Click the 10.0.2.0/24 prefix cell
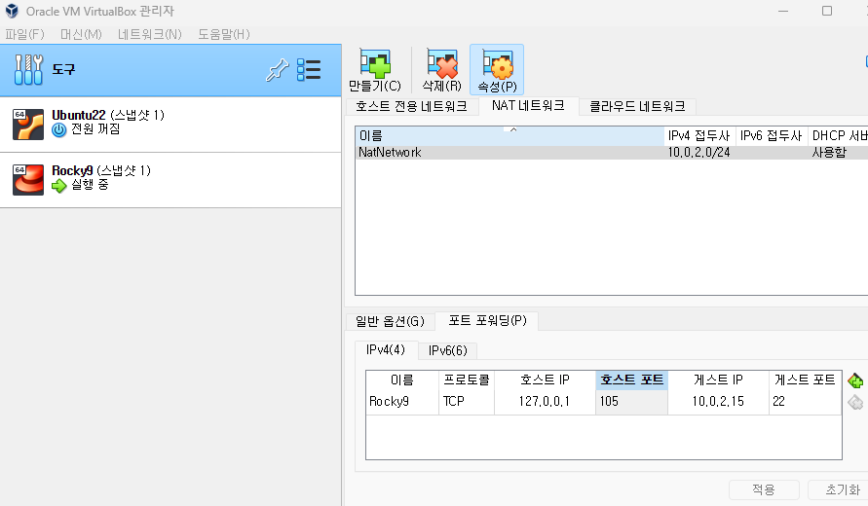 click(x=699, y=153)
